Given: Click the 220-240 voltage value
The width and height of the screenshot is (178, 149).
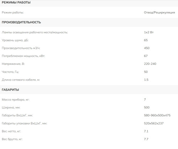Looking at the screenshot, I should 150,64.
